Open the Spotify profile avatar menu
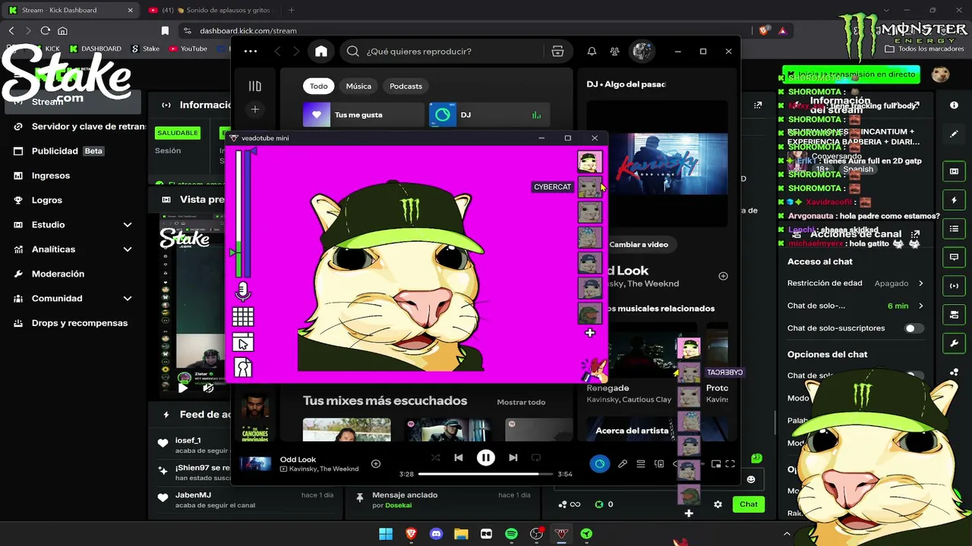The width and height of the screenshot is (972, 546). (642, 52)
